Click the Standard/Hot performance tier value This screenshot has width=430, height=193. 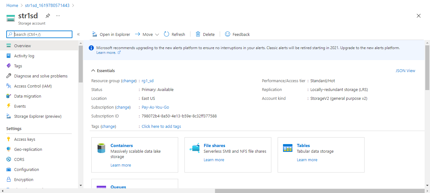click(x=323, y=81)
